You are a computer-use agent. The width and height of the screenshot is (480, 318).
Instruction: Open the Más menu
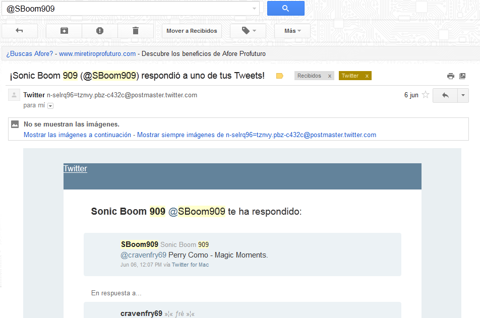(x=292, y=31)
